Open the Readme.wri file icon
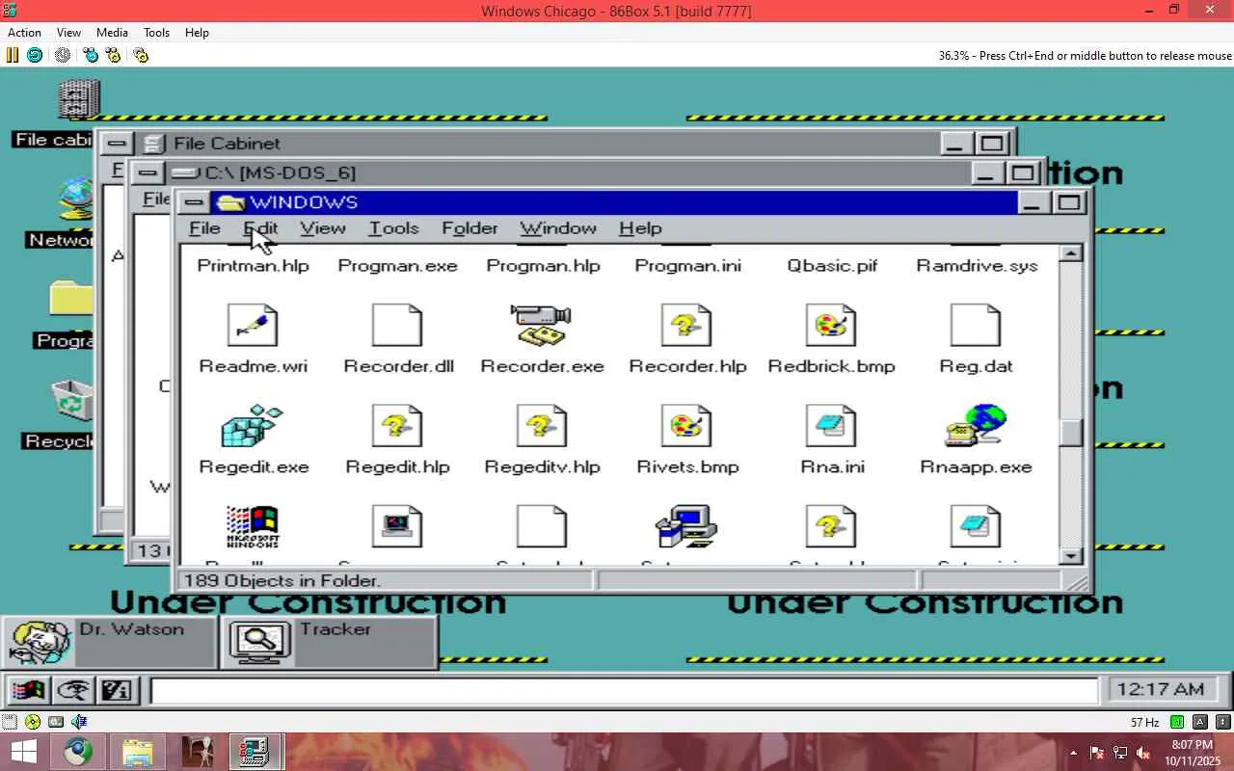This screenshot has height=771, width=1234. coord(253,326)
